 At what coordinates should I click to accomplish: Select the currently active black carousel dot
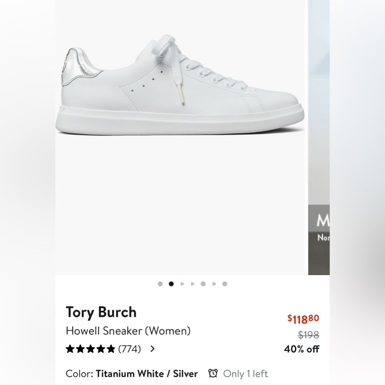click(x=171, y=283)
